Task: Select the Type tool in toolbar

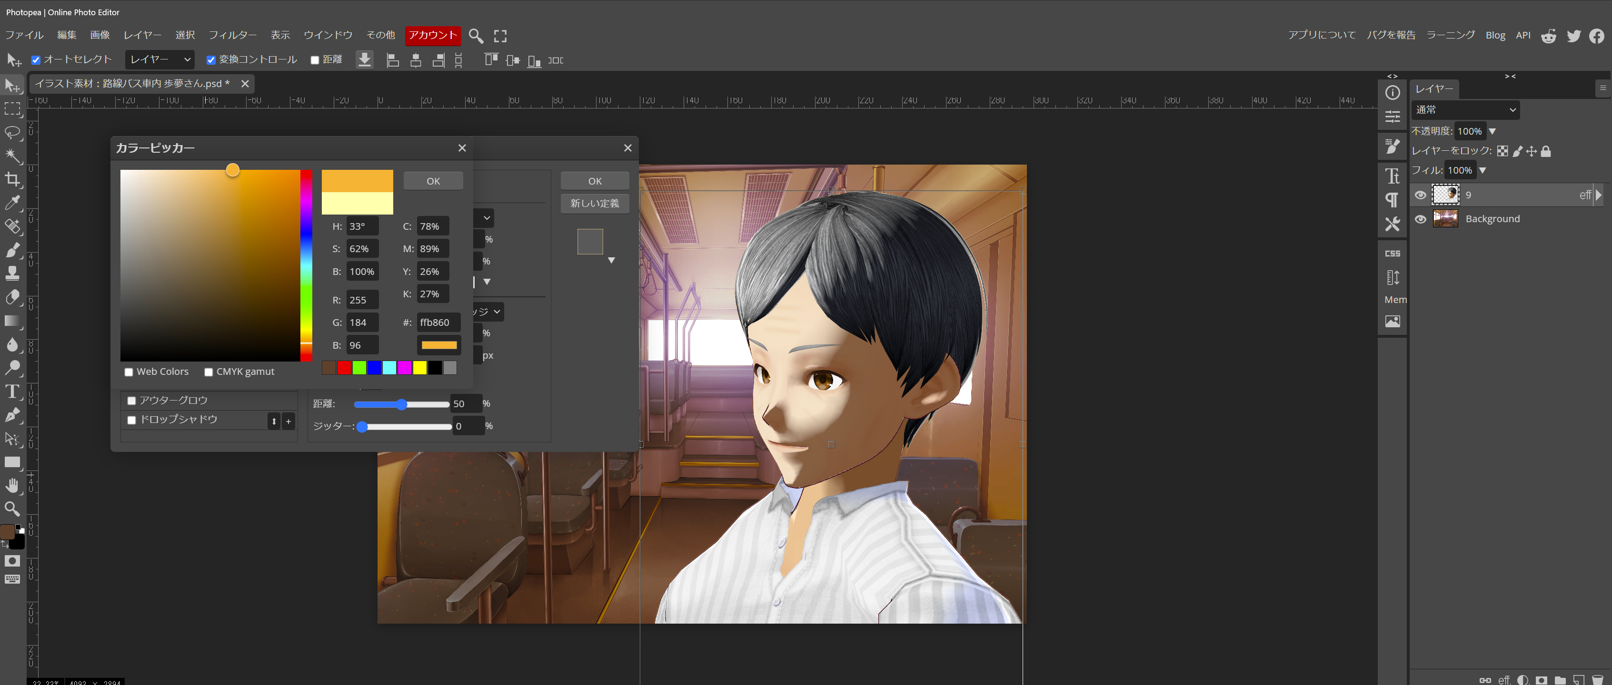Action: coord(12,392)
